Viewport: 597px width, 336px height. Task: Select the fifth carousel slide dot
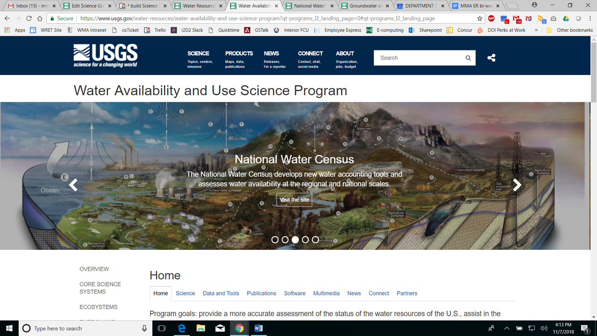coord(315,240)
